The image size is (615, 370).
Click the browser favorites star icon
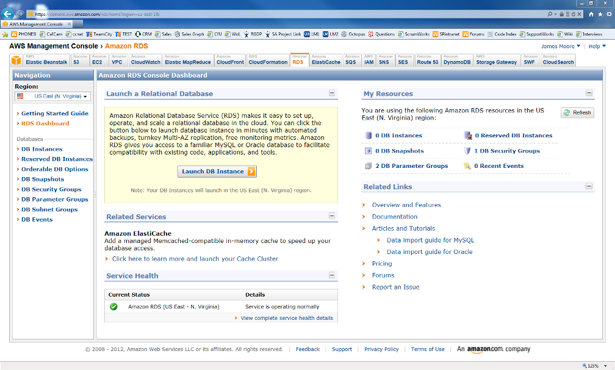(x=600, y=14)
